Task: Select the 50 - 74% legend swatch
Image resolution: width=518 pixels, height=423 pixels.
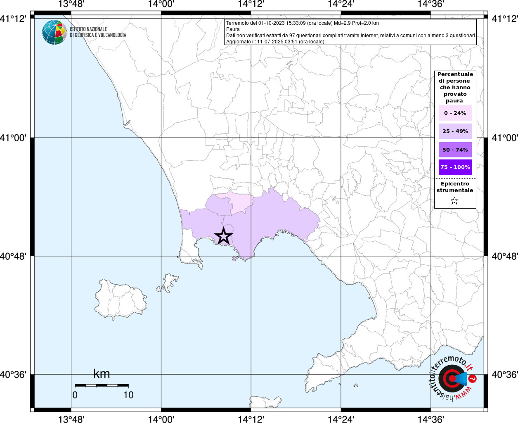Action: click(x=455, y=150)
